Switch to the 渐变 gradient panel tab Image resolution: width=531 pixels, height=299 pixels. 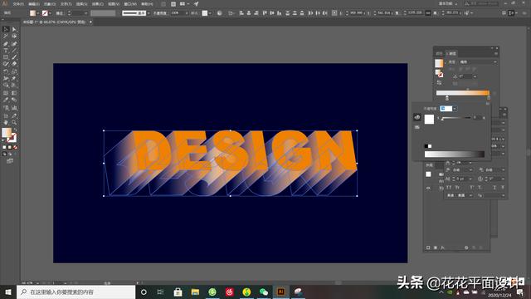point(452,53)
